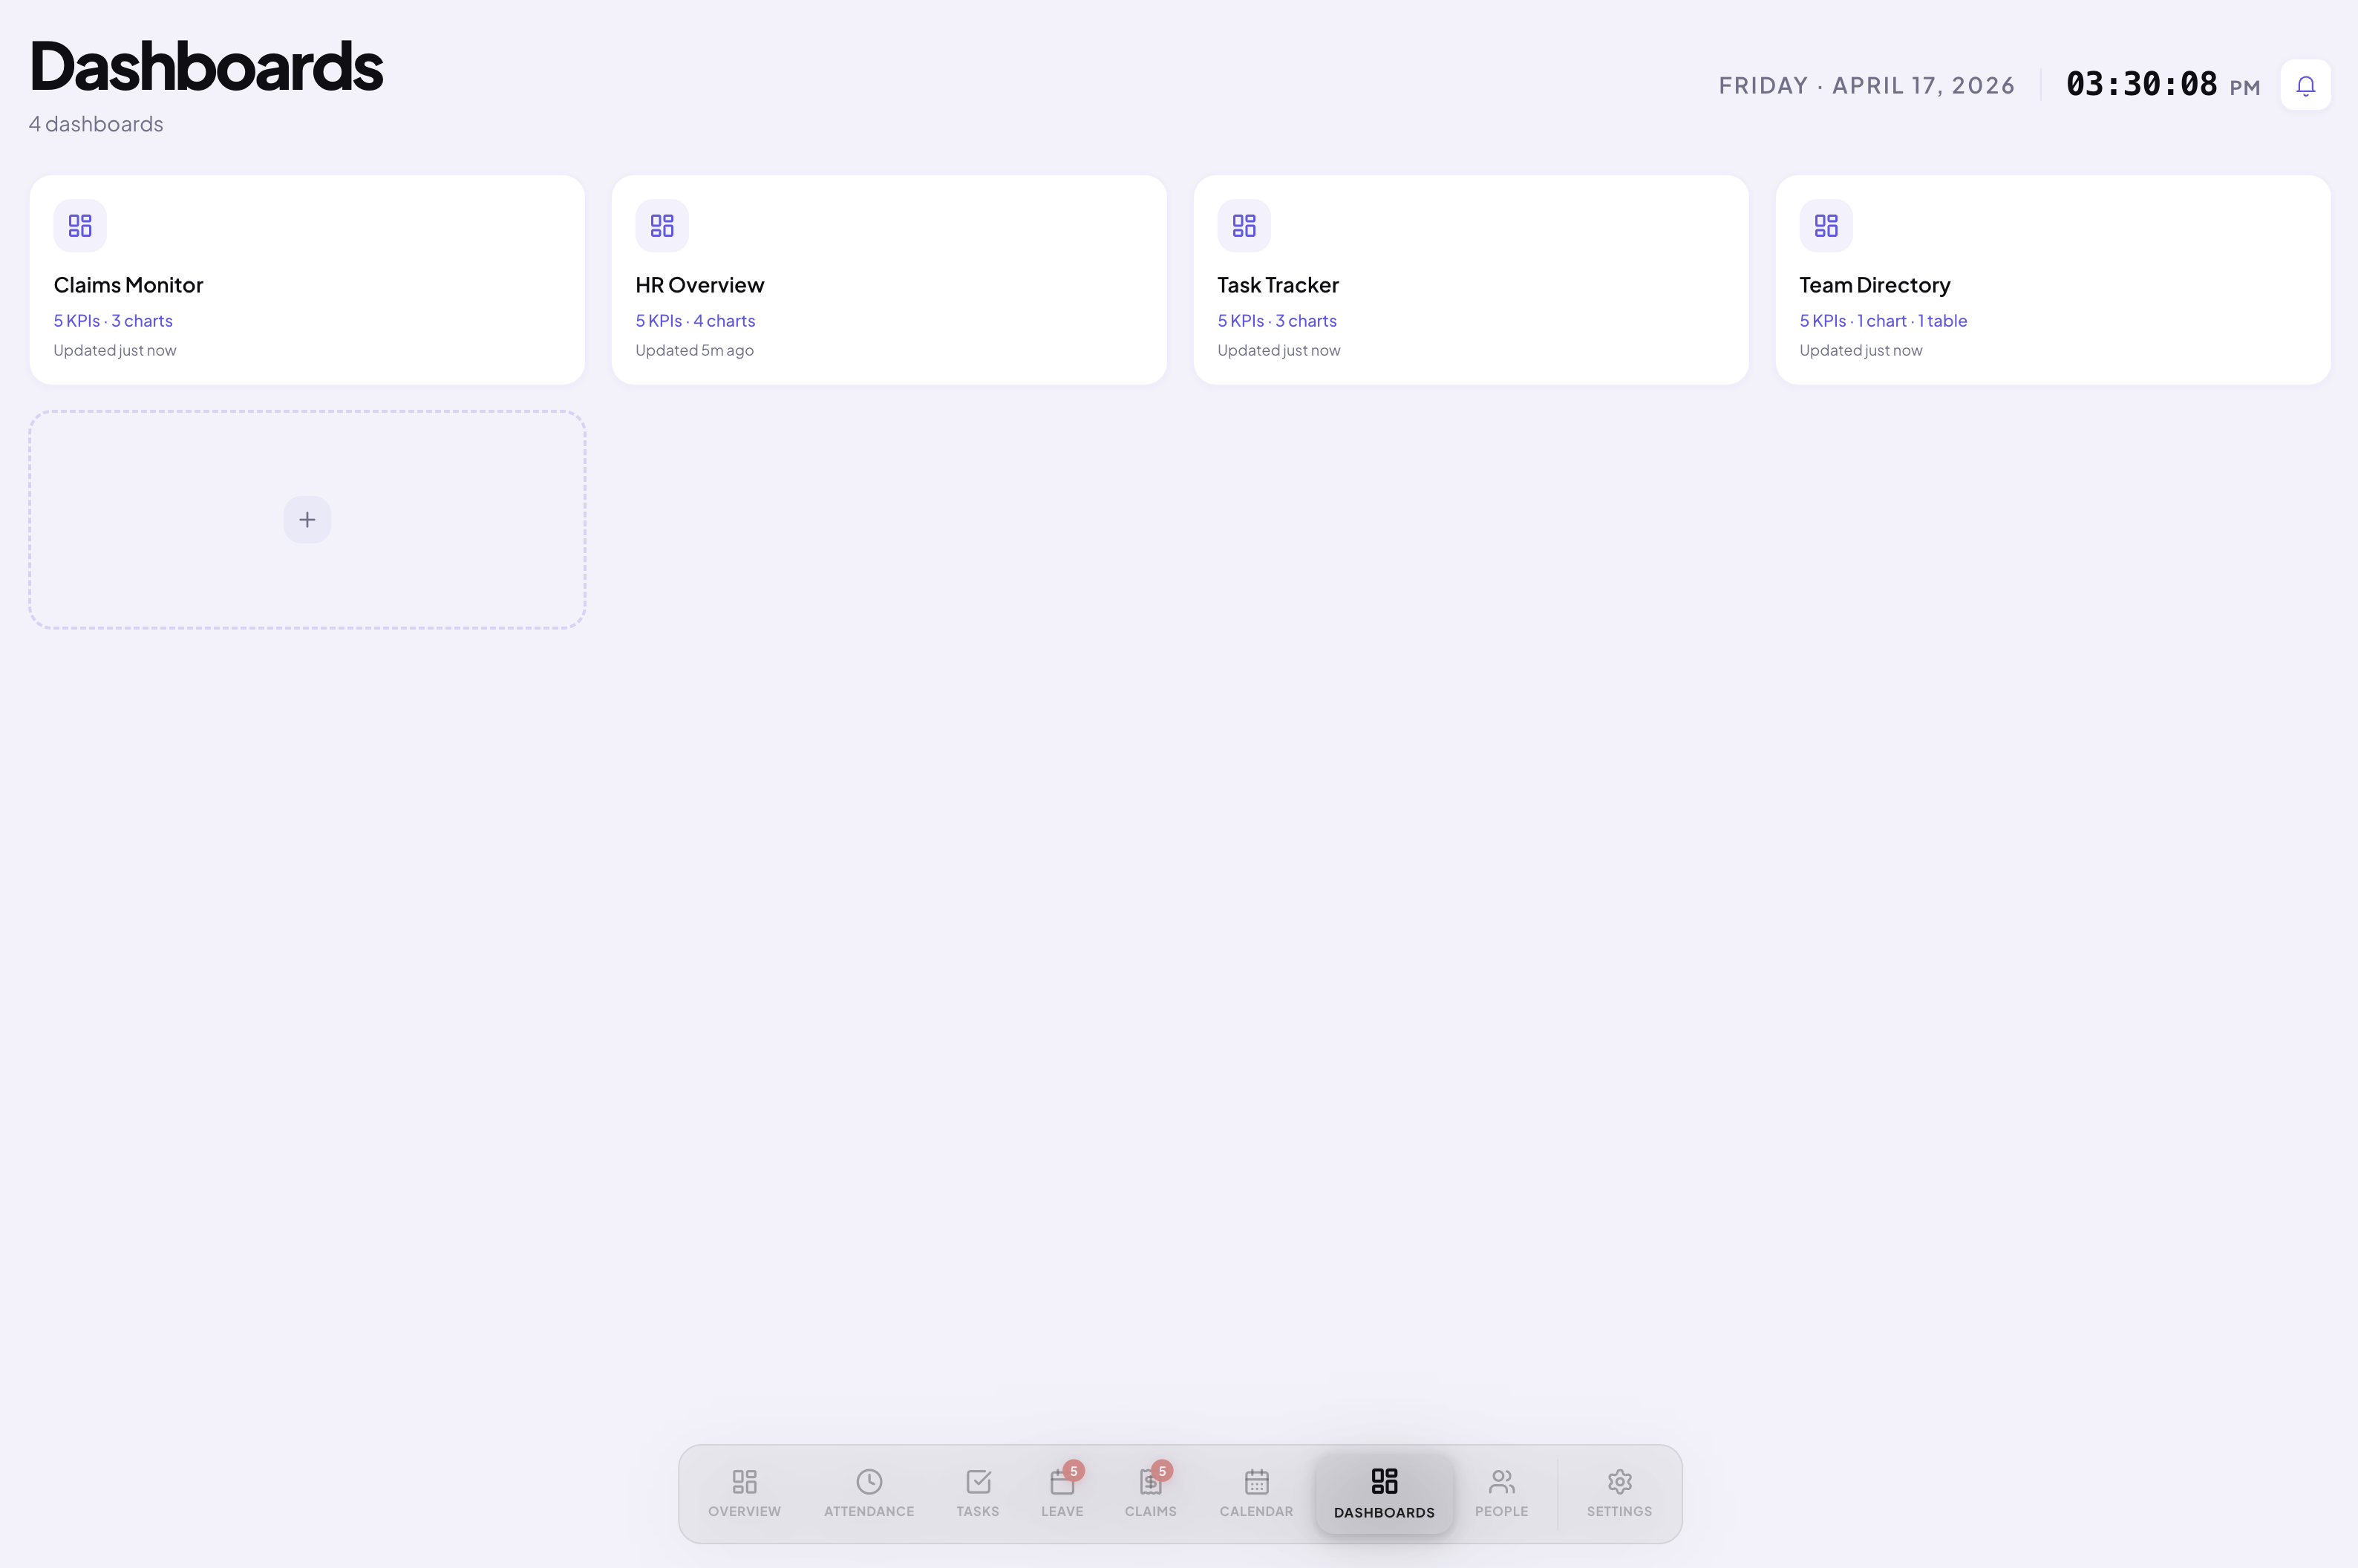Click '5 KPIs · 4 charts' text
Screen dimensions: 2358x1568
point(695,321)
